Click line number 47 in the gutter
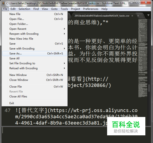 [x=7, y=111]
